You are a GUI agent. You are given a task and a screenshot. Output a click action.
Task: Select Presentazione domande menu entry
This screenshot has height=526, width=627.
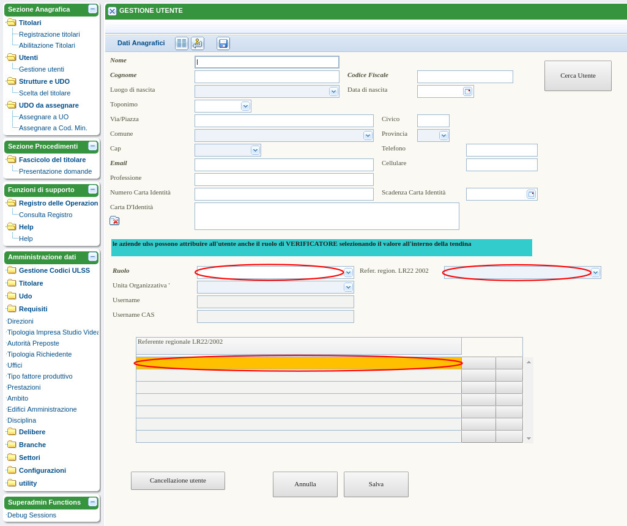[x=55, y=171]
